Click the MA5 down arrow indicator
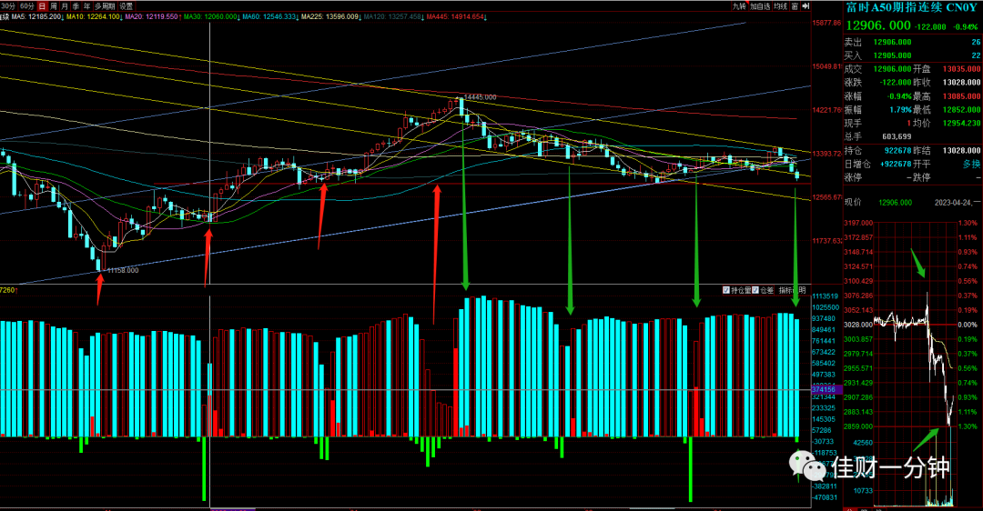This screenshot has height=511, width=983. click(x=62, y=17)
